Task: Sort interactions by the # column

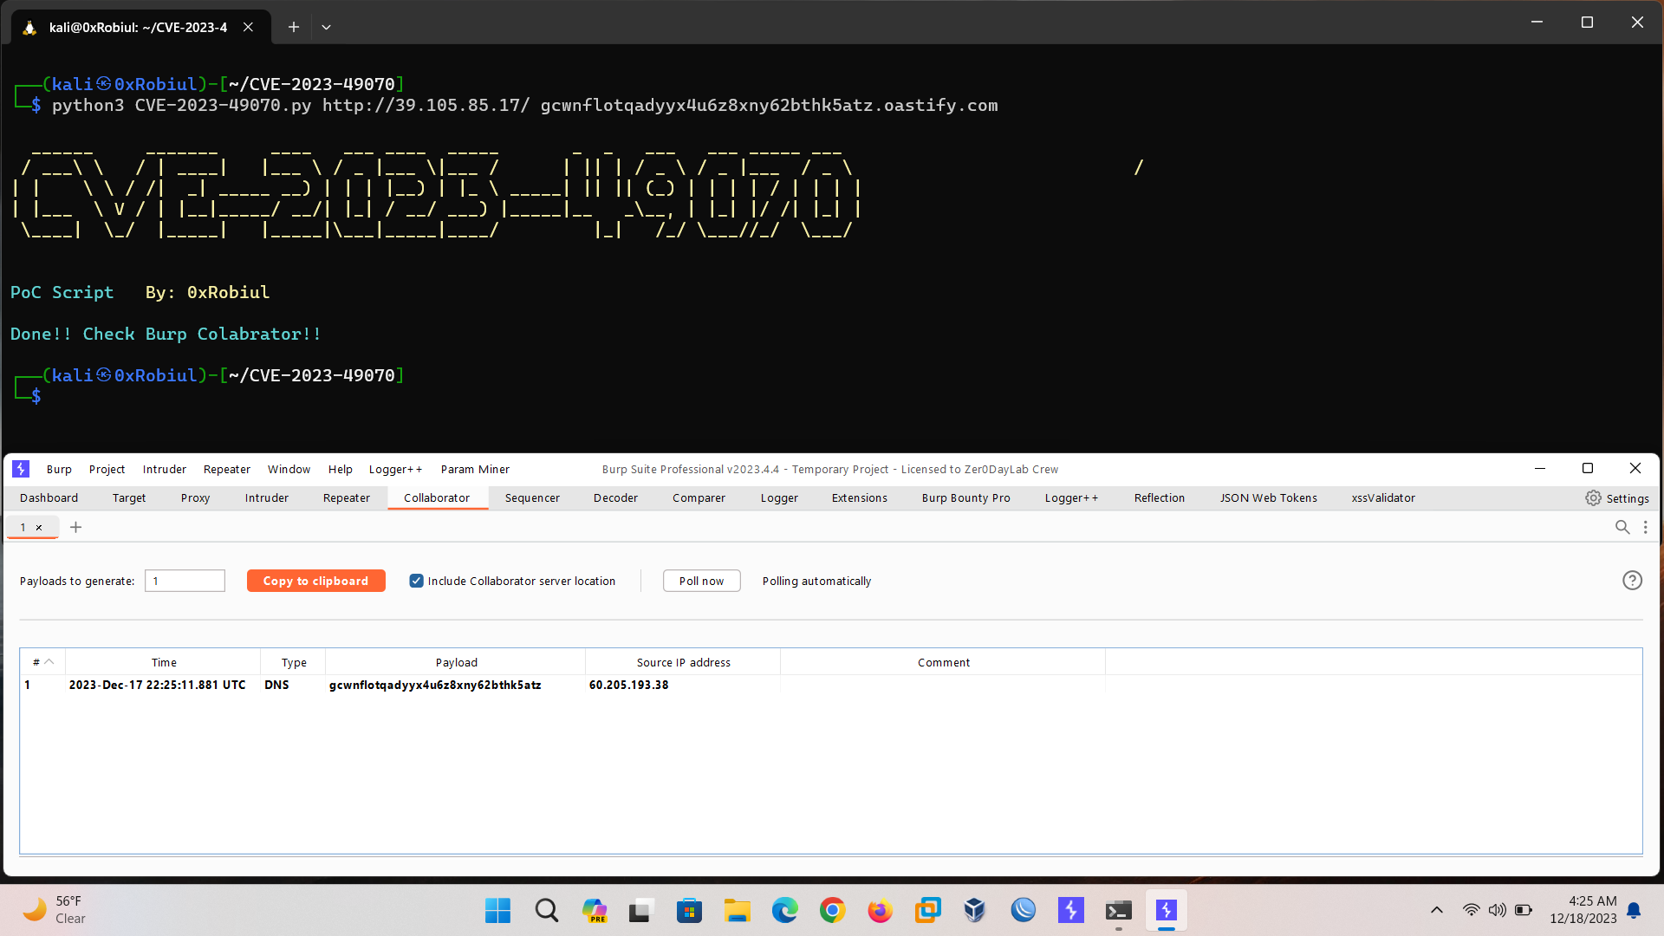Action: click(42, 662)
